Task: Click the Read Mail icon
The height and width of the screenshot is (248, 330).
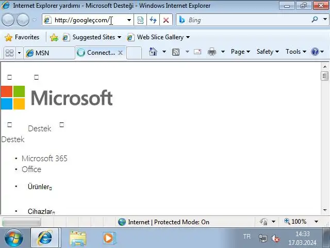Action: tap(197, 52)
